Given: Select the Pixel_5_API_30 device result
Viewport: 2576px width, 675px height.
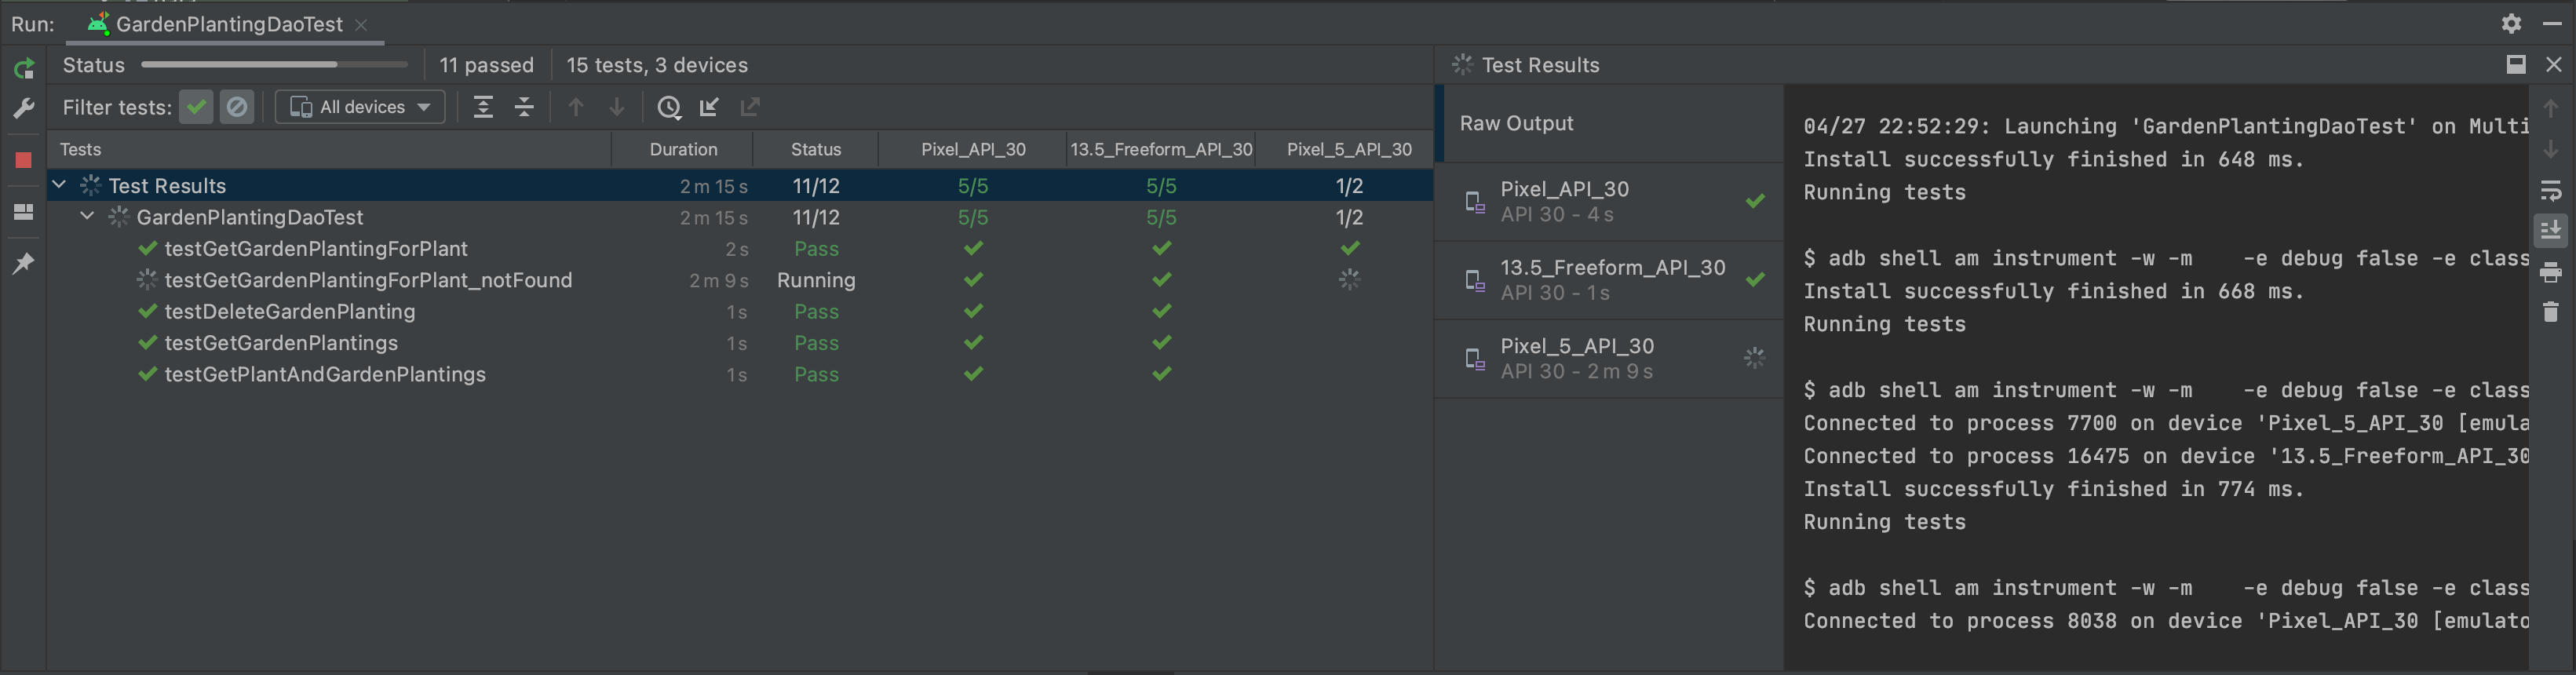Looking at the screenshot, I should (x=1610, y=358).
